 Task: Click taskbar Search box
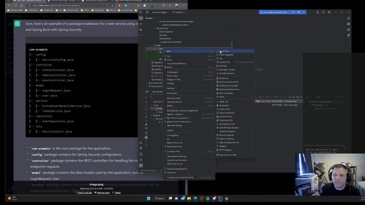click(160, 199)
